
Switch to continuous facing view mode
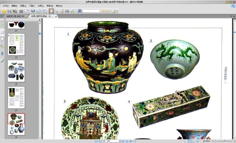pyautogui.click(x=197, y=141)
